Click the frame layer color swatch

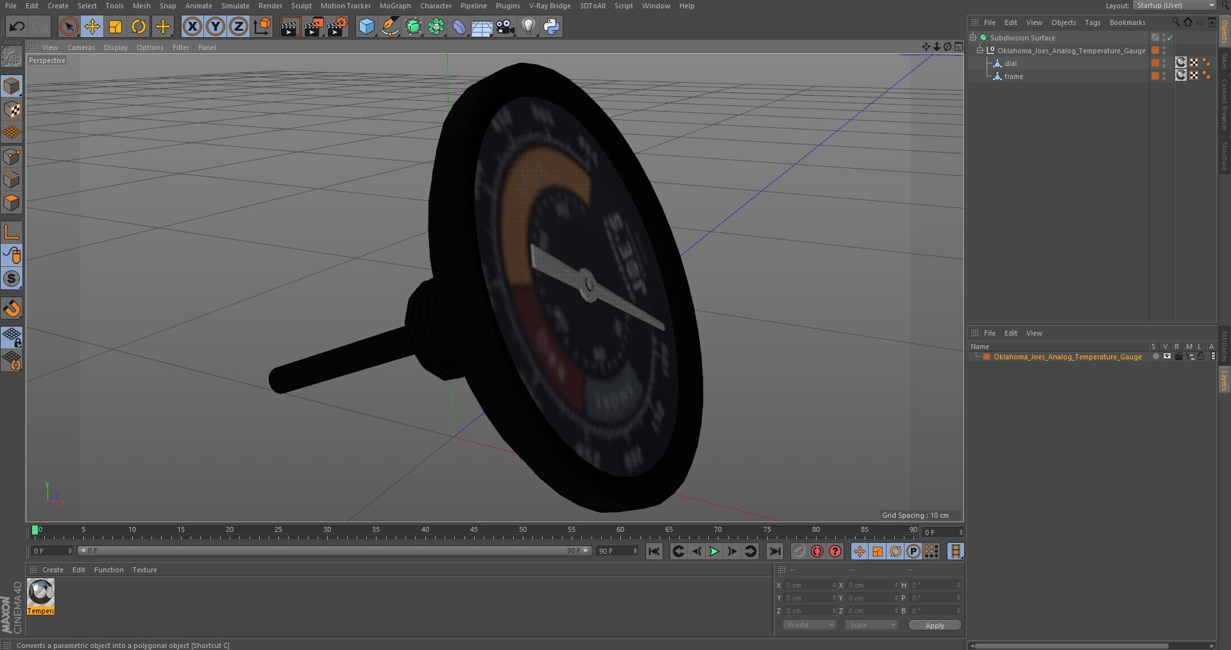[x=1155, y=76]
